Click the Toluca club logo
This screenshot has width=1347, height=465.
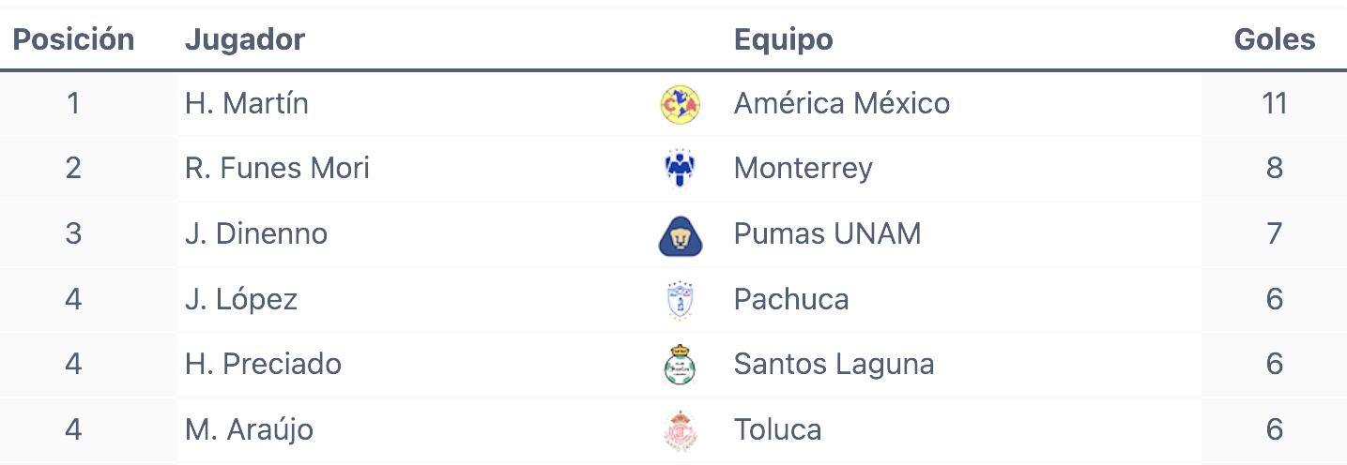point(680,430)
